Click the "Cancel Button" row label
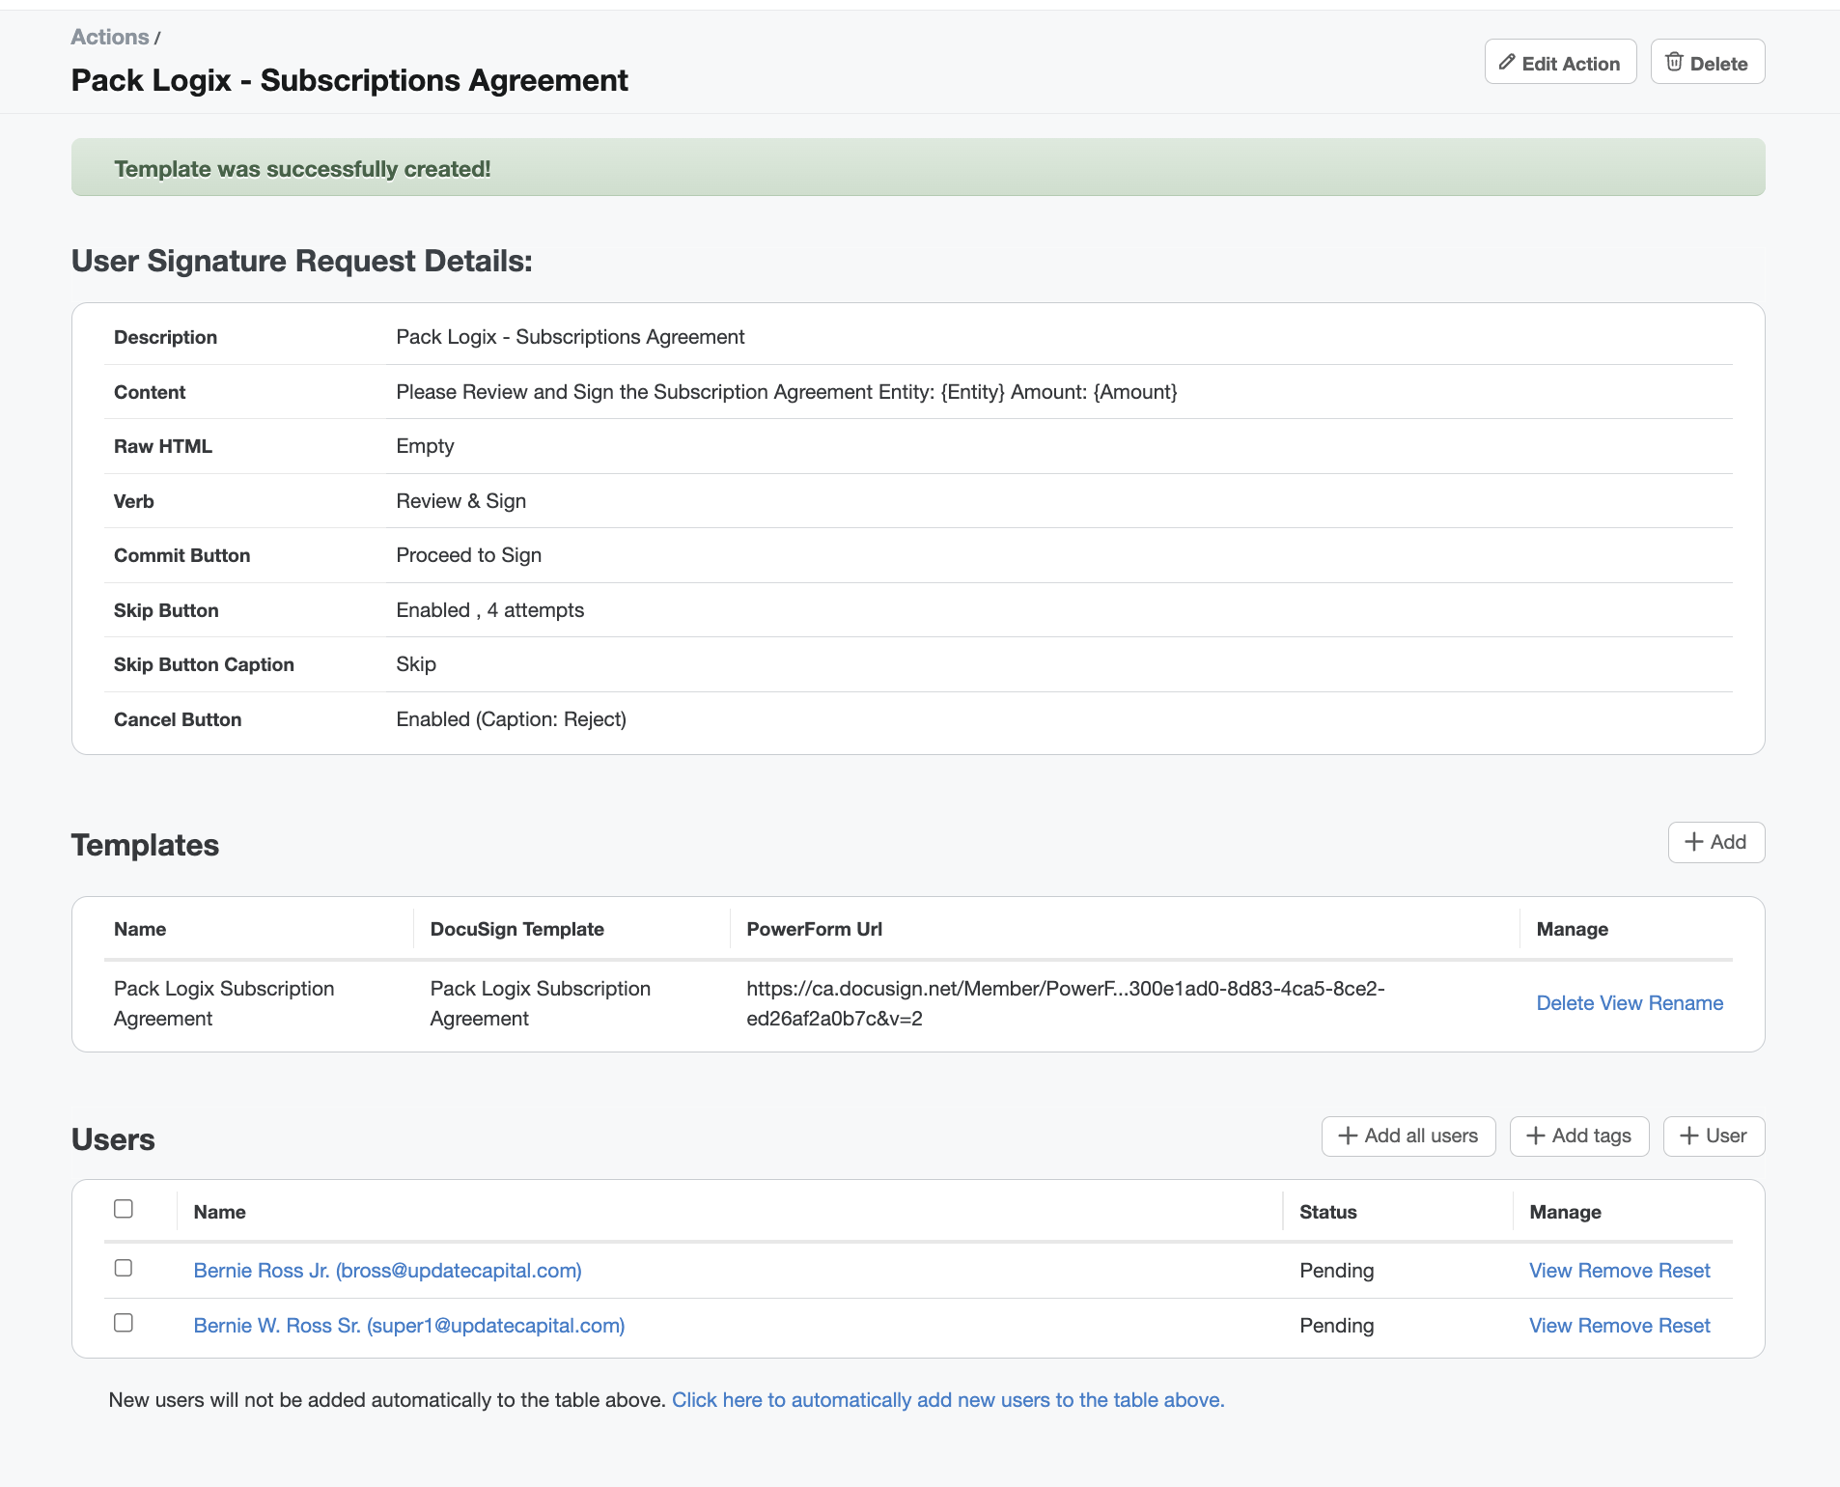The height and width of the screenshot is (1487, 1840). point(178,719)
